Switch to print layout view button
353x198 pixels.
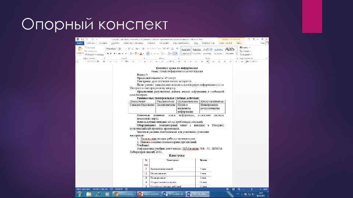233,189
